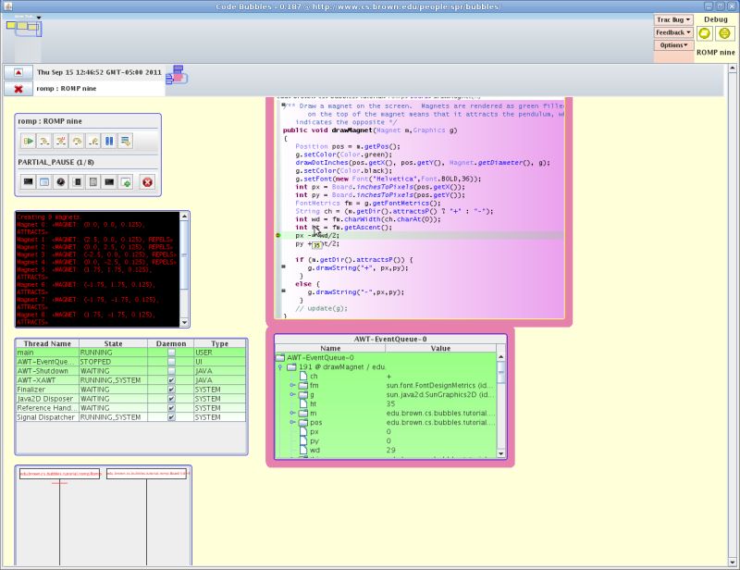This screenshot has width=740, height=570.
Task: Click the red terminate icon in PARTIAL_PAUSE row
Action: pyautogui.click(x=147, y=182)
